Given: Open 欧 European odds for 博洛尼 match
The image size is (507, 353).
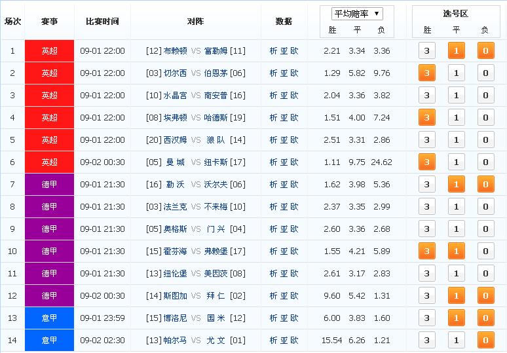Looking at the screenshot, I should click(294, 318).
